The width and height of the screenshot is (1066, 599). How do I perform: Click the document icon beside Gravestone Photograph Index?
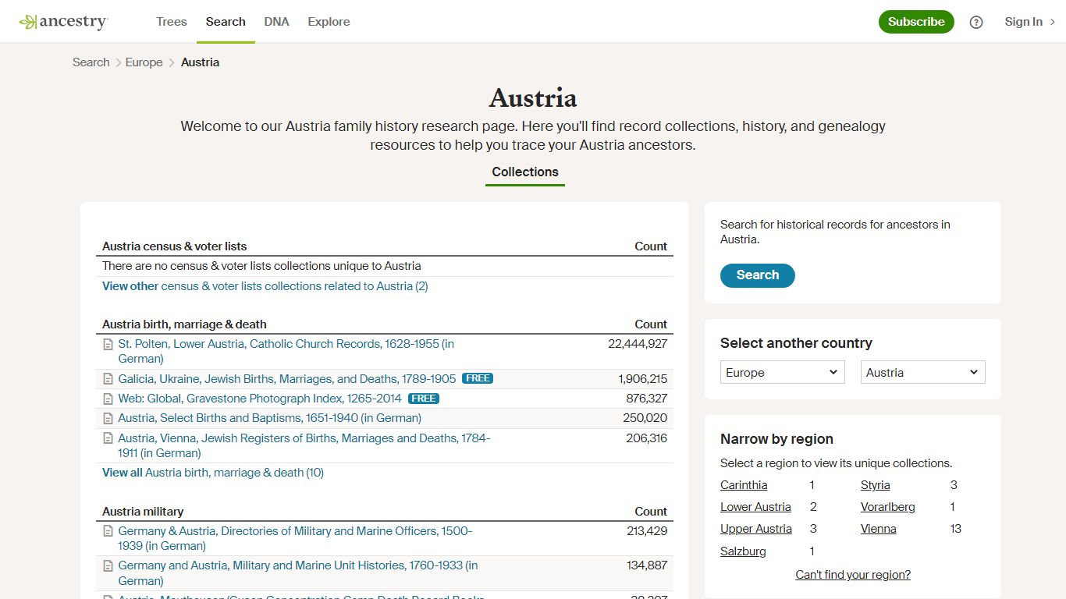(108, 399)
